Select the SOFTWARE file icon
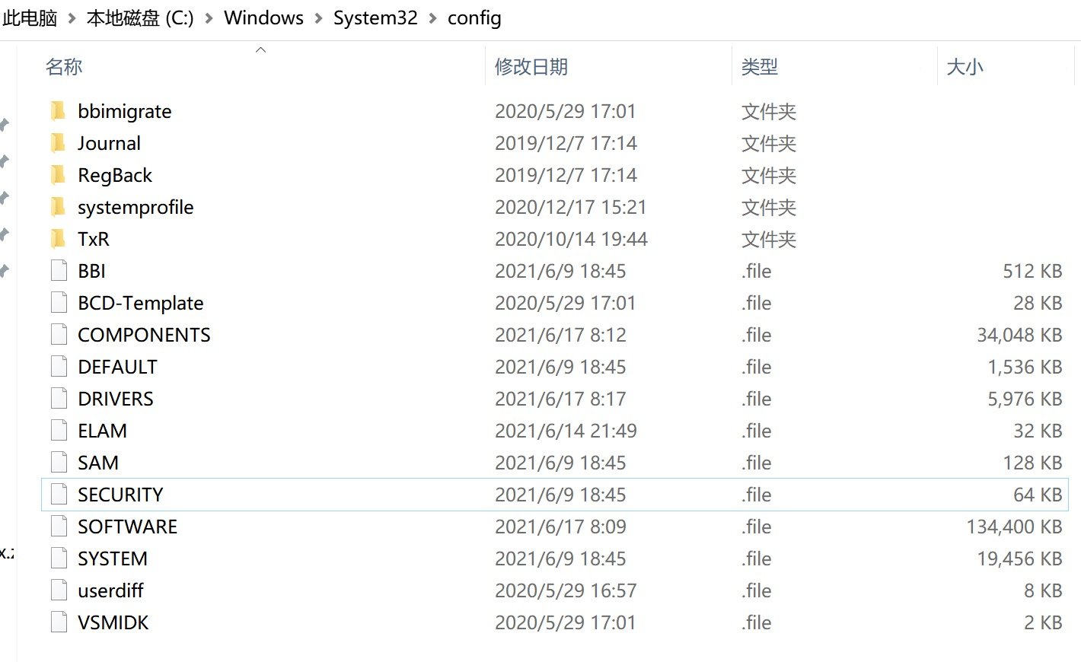1081x662 pixels. coord(59,526)
